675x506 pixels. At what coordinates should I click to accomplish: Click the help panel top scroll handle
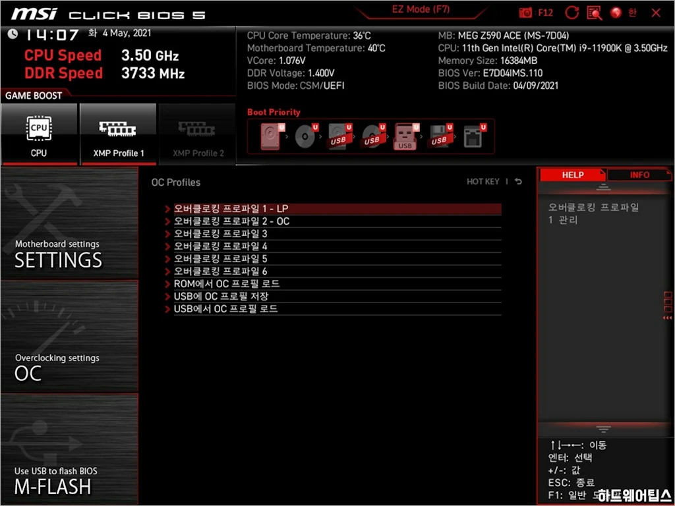click(x=603, y=187)
